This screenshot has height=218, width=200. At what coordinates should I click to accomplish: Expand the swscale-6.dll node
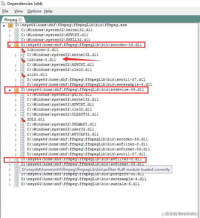coord(10,185)
